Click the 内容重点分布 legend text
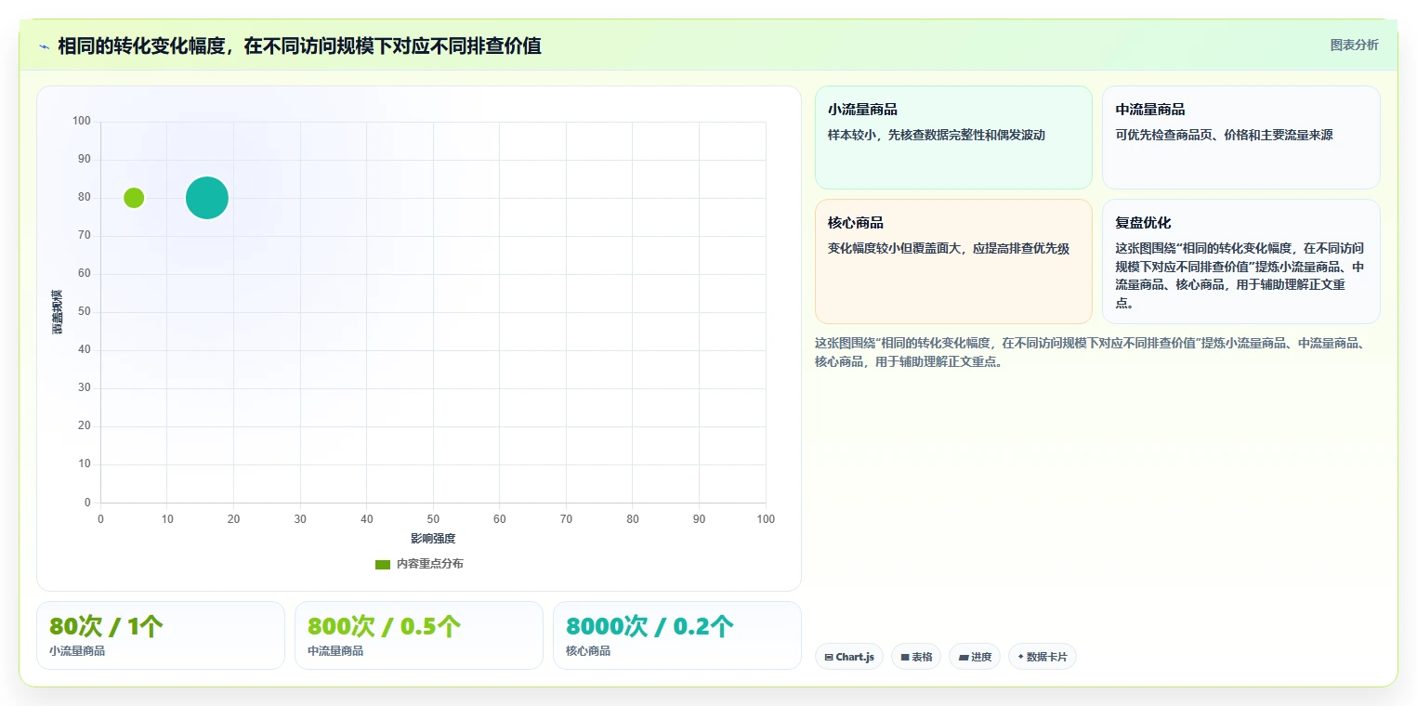 point(429,564)
